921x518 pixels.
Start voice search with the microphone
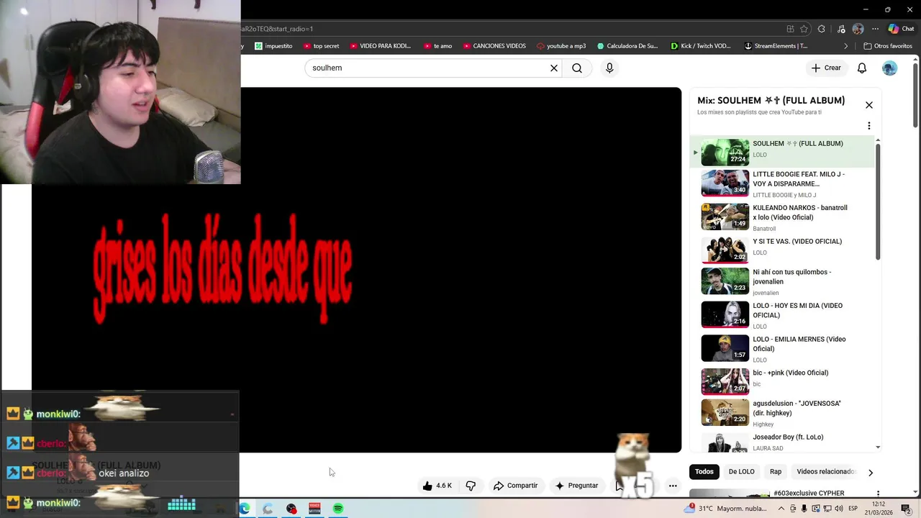pos(609,68)
